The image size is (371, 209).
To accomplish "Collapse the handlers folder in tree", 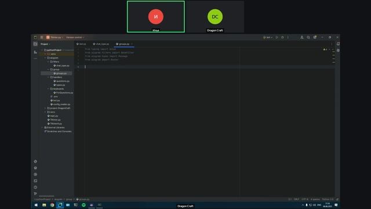I will [x=49, y=77].
